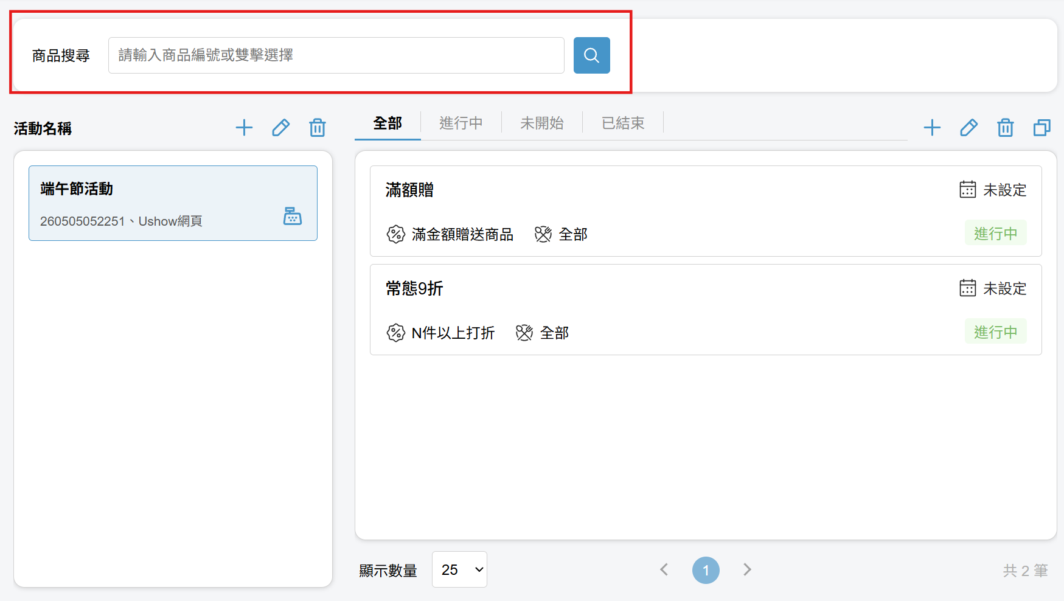This screenshot has height=601, width=1064.
Task: Select the 滿額贈 promotion row
Action: click(x=706, y=211)
